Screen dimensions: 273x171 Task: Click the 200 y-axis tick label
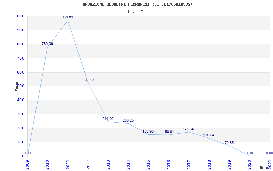[x=20, y=128]
